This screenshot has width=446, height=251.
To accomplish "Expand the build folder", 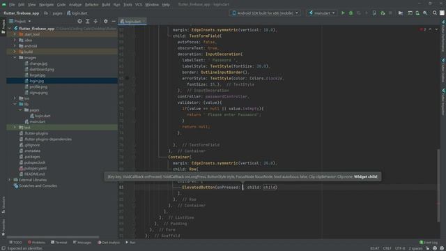I will point(15,52).
